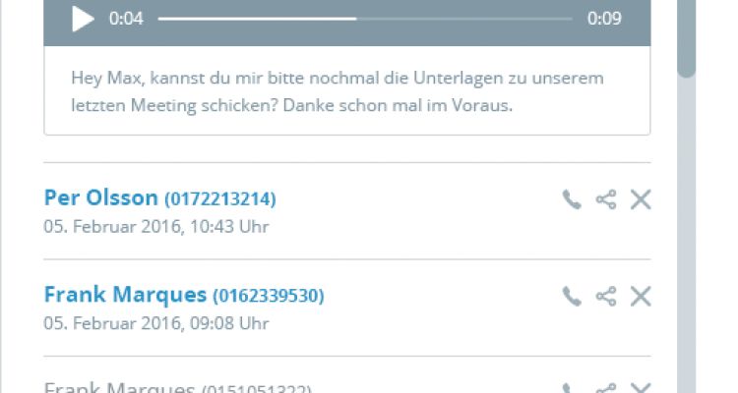Open Frank Marques (0162339530) voicemail entry
This screenshot has width=738, height=393.
point(184,295)
